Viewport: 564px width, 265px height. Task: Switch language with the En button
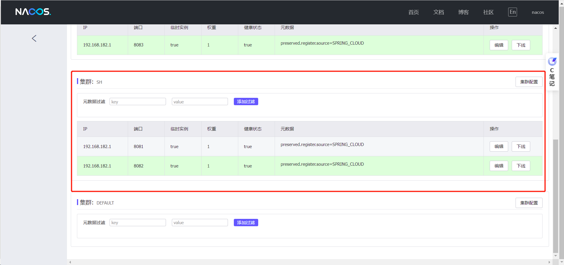(513, 12)
